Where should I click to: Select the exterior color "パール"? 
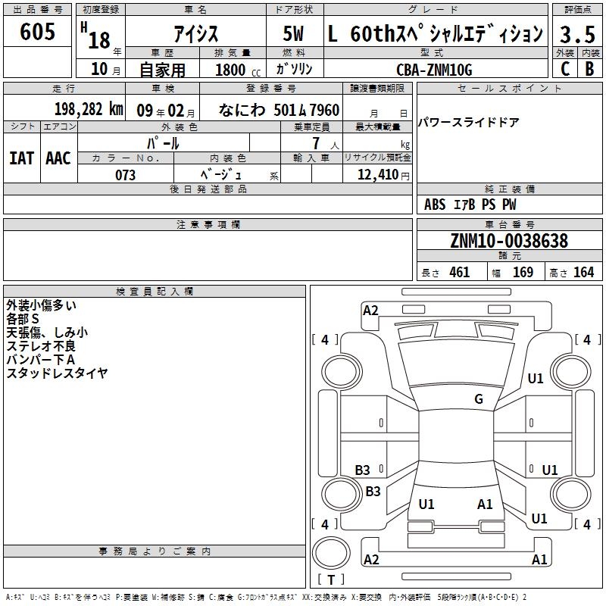coord(163,143)
